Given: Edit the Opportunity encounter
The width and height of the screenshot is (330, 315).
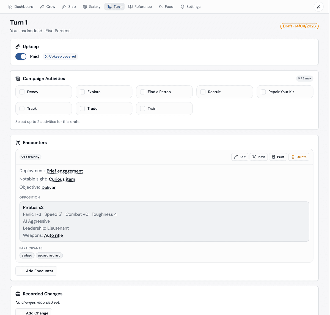Looking at the screenshot, I should [x=240, y=157].
